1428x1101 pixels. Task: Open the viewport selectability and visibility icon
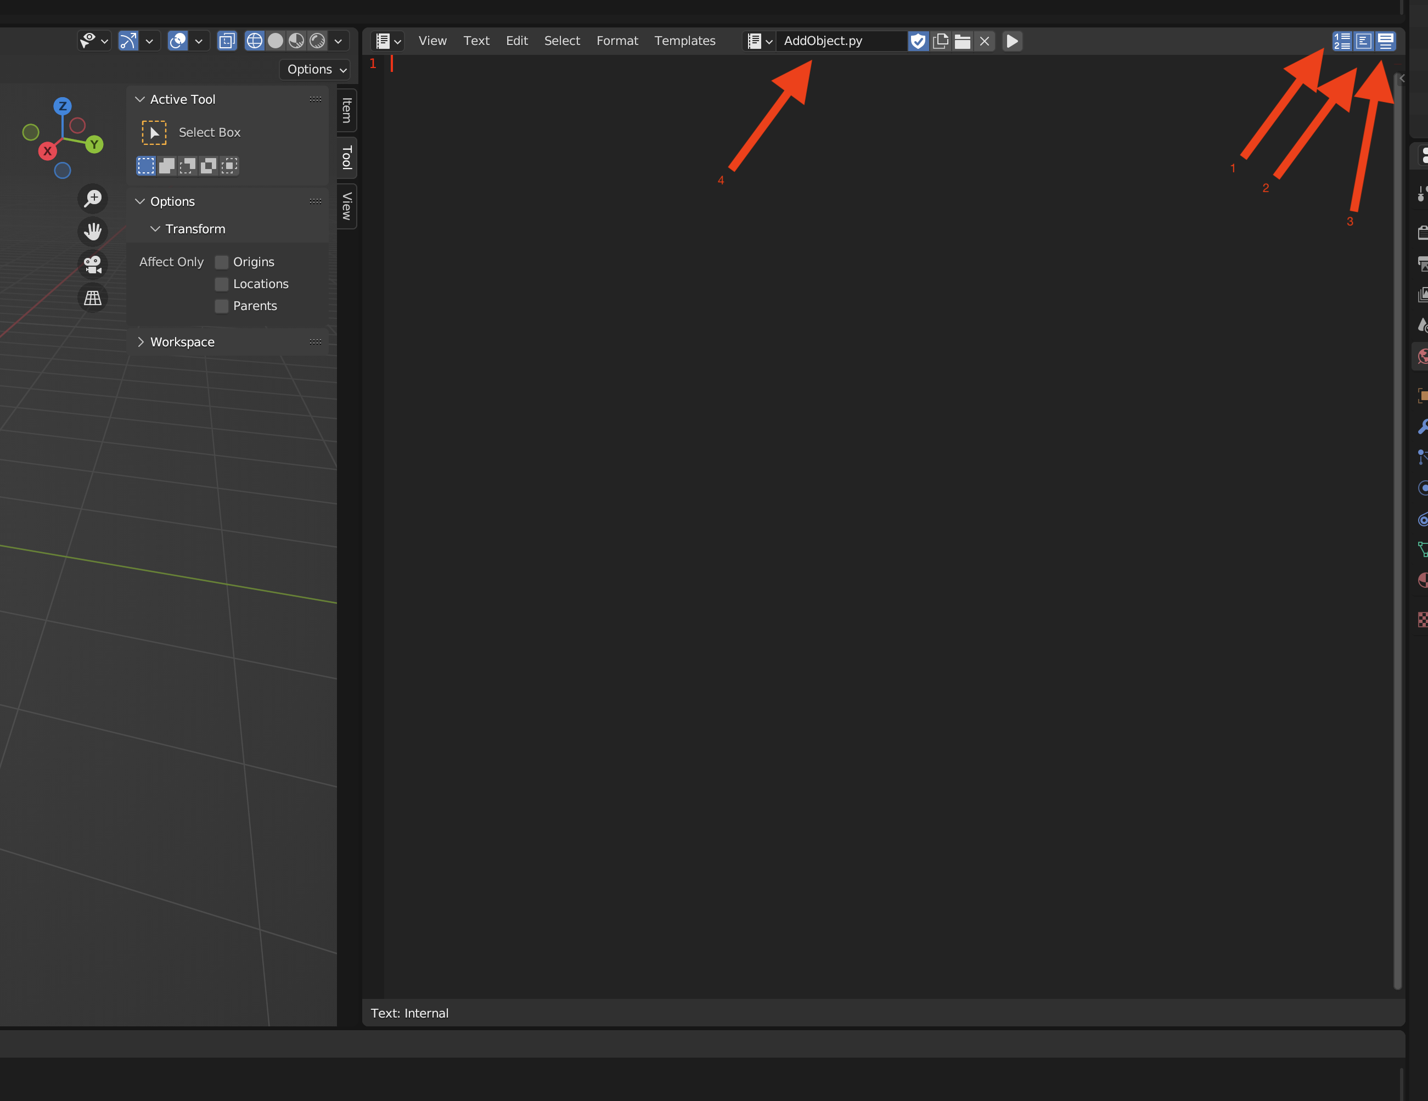click(x=93, y=41)
